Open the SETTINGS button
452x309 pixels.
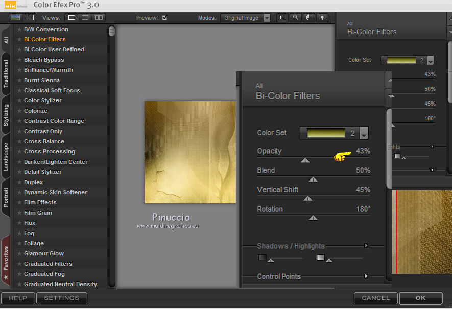point(62,298)
